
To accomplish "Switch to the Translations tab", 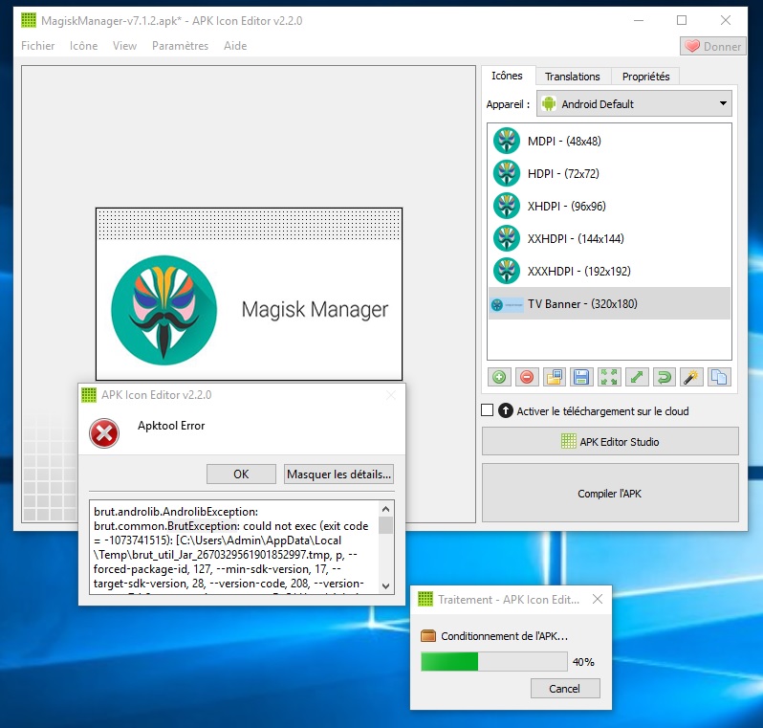I will [x=573, y=77].
